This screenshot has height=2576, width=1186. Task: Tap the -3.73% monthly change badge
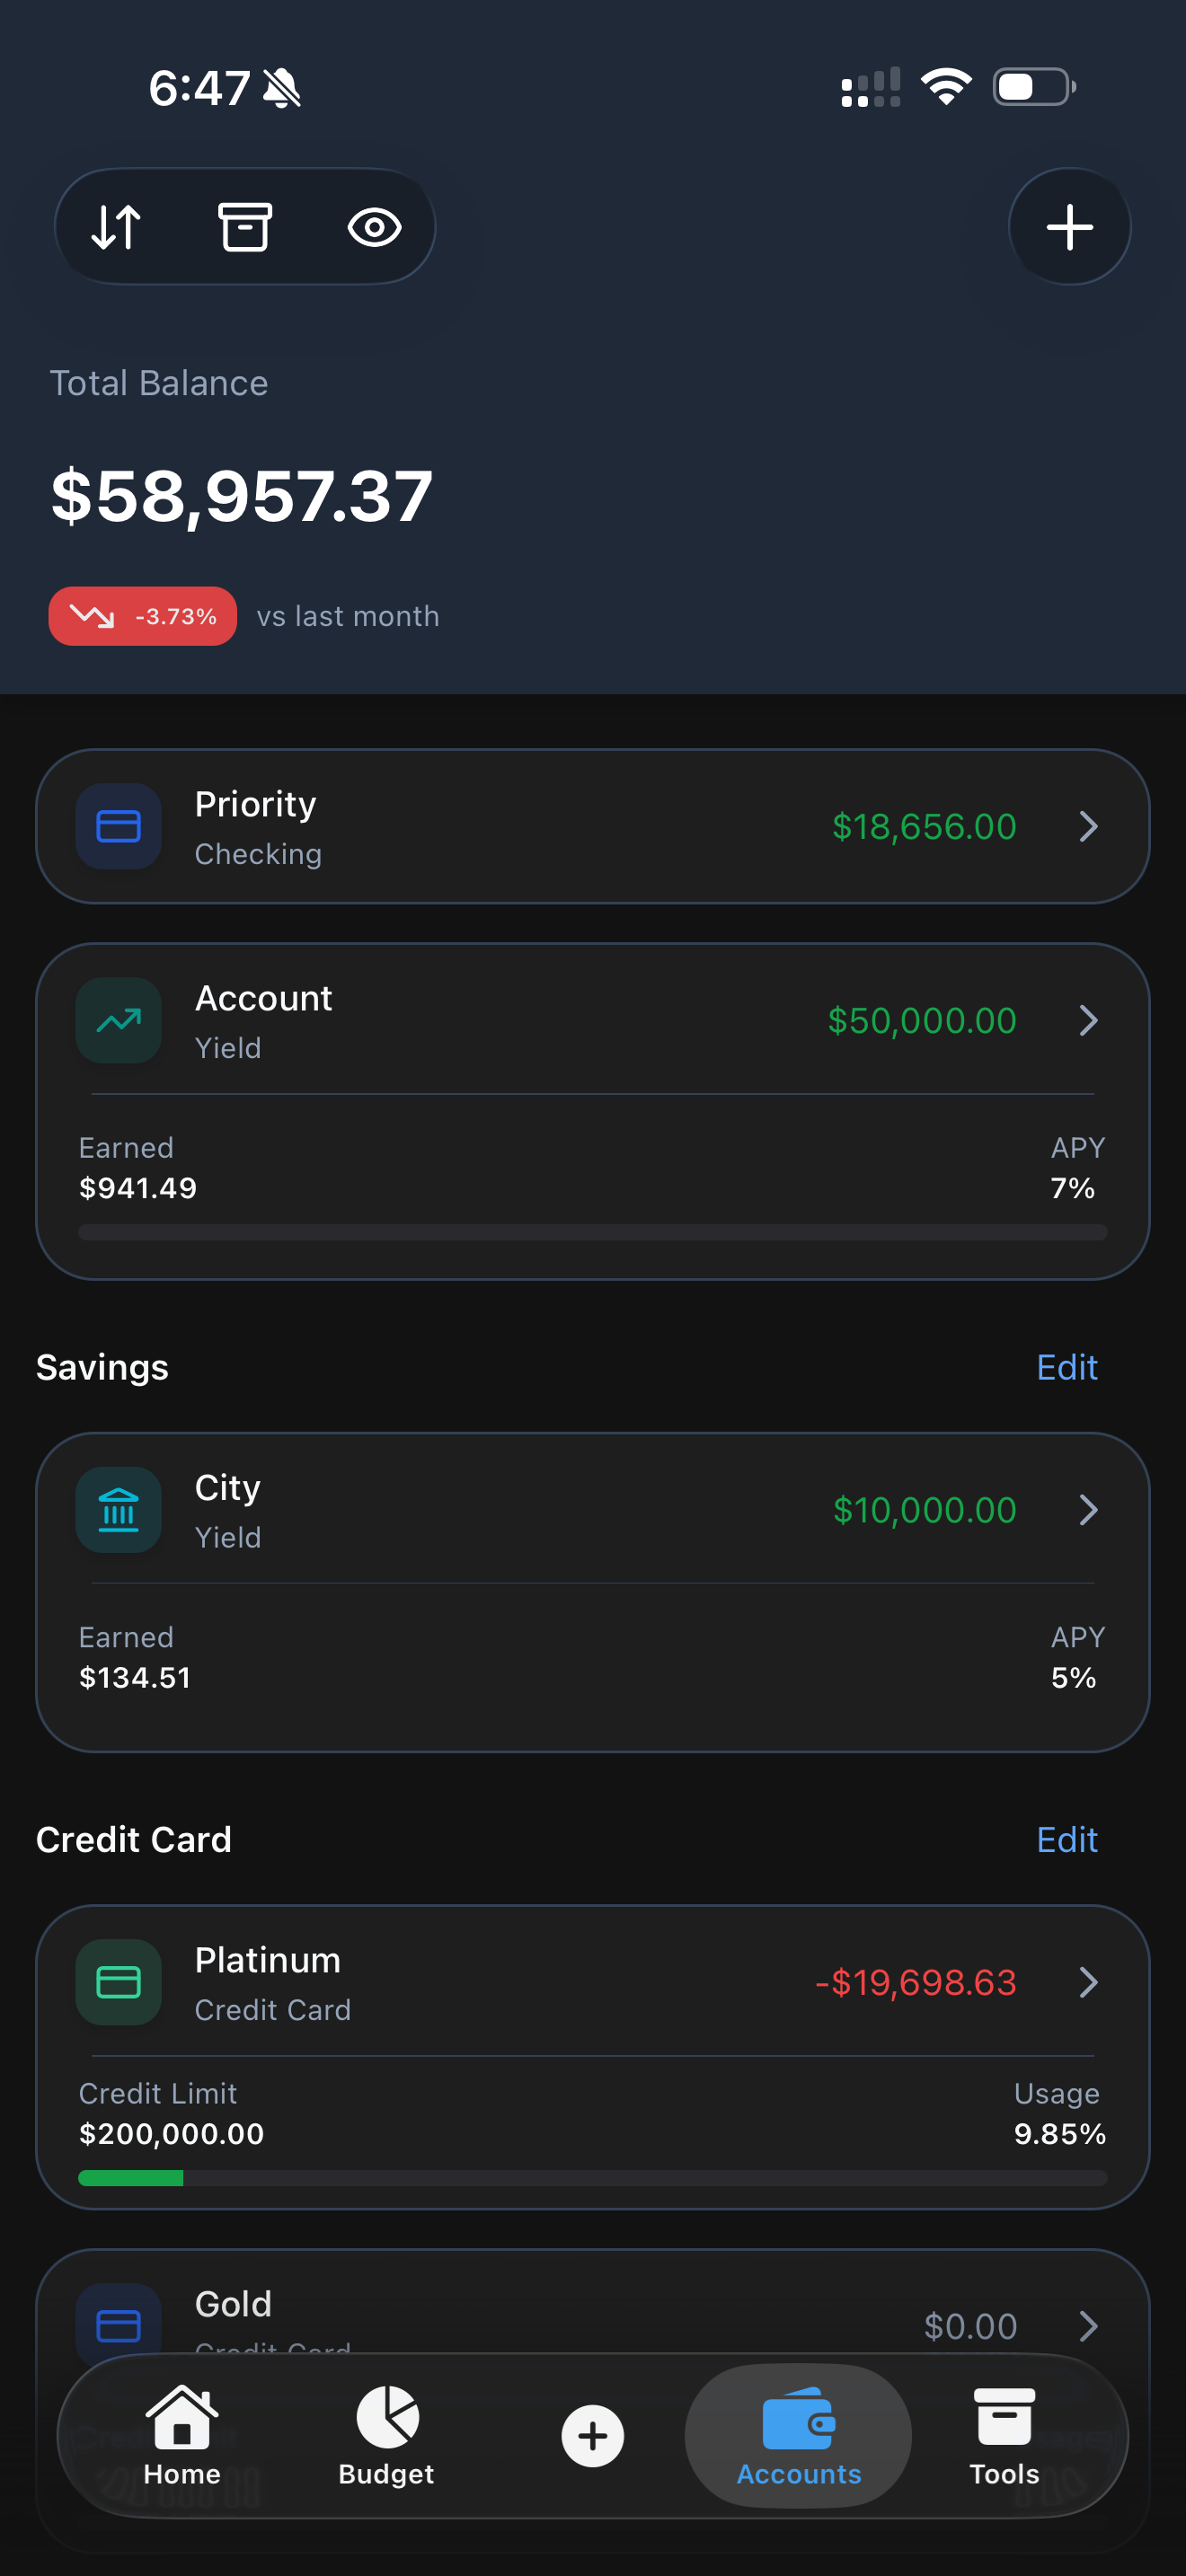tap(142, 616)
